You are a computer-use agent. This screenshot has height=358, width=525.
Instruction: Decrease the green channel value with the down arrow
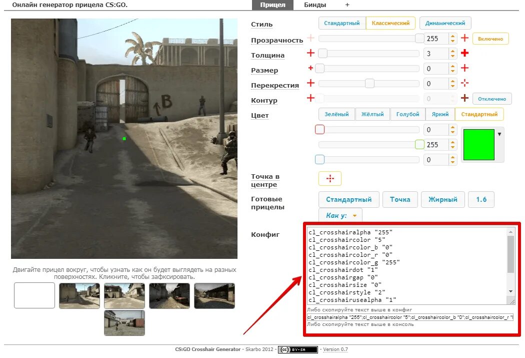[452, 147]
